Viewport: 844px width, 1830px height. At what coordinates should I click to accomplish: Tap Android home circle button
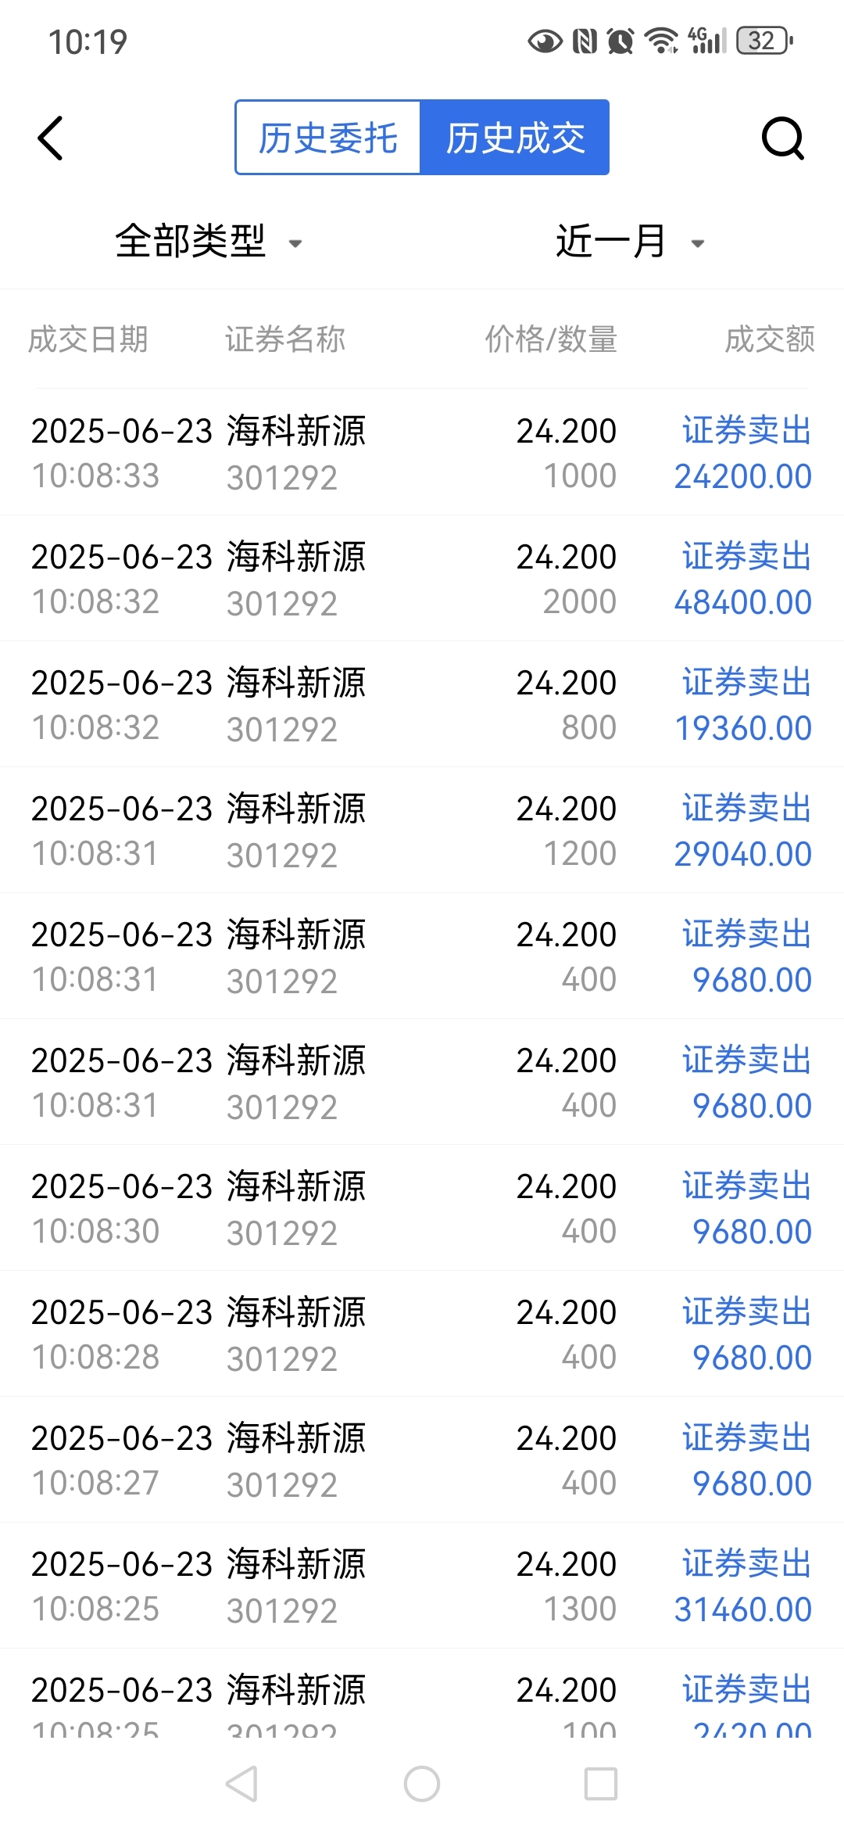coord(422,1784)
